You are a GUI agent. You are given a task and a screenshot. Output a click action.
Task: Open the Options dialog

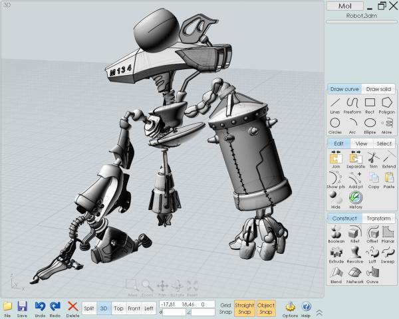tap(290, 309)
